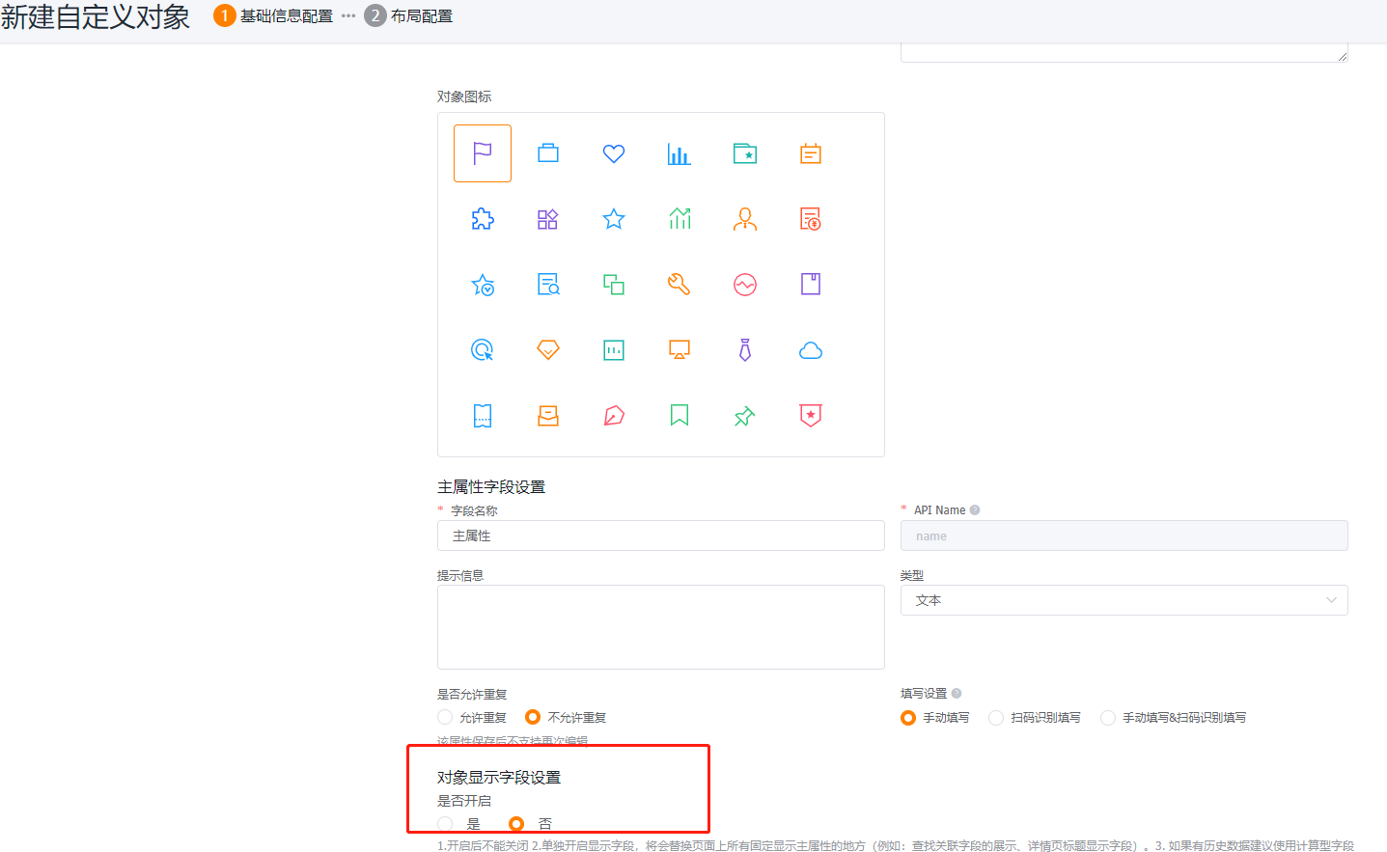The width and height of the screenshot is (1387, 852).
Task: Choose the teal square chart board icon
Action: point(614,350)
